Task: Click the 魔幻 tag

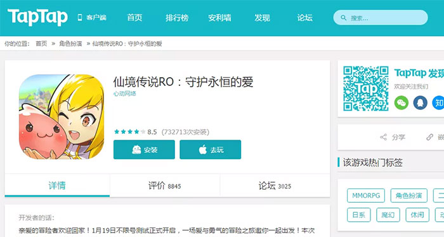Action: pyautogui.click(x=388, y=215)
